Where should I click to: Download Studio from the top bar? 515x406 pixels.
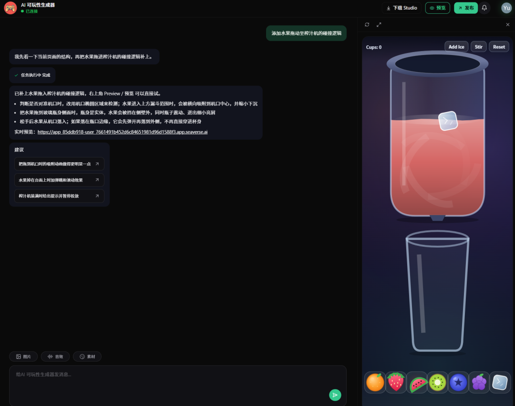coord(402,8)
